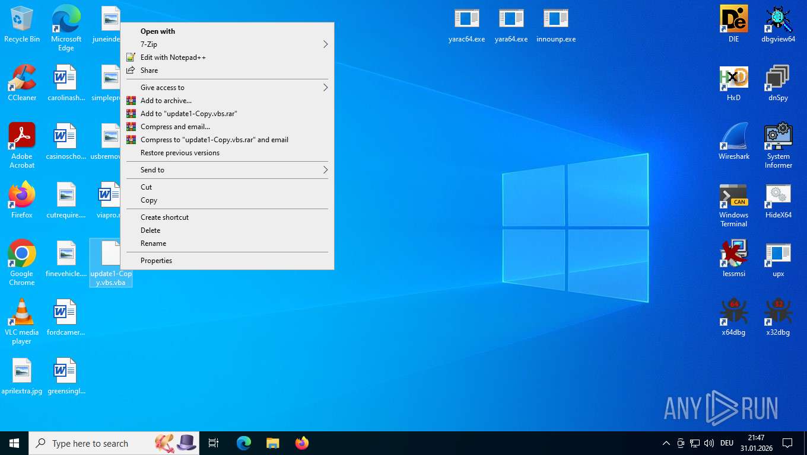Click the volume speaker tray icon
This screenshot has width=807, height=455.
point(708,443)
